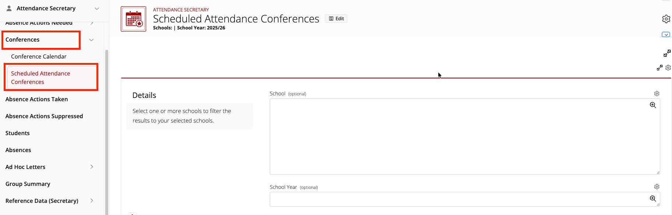
Task: Open Conference Calendar in the sidebar
Action: point(39,56)
